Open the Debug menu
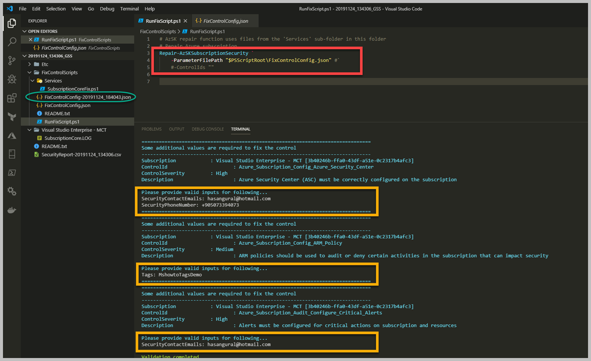Viewport: 591px width, 361px height. click(x=107, y=9)
